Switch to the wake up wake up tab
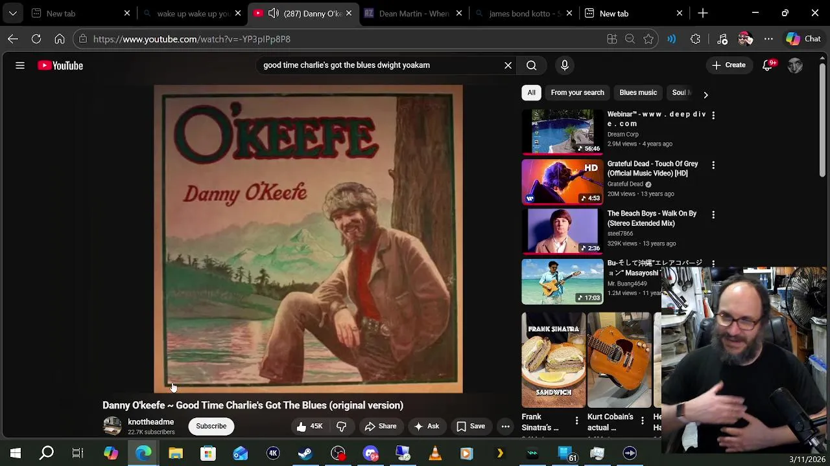 point(193,13)
